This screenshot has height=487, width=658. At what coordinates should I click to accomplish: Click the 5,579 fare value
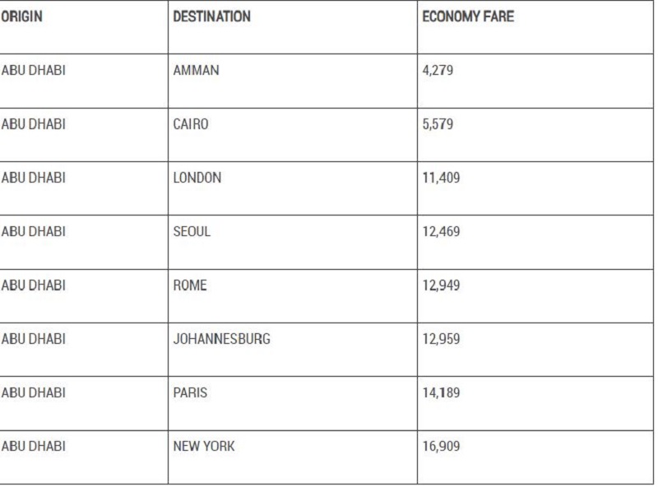[x=438, y=124]
